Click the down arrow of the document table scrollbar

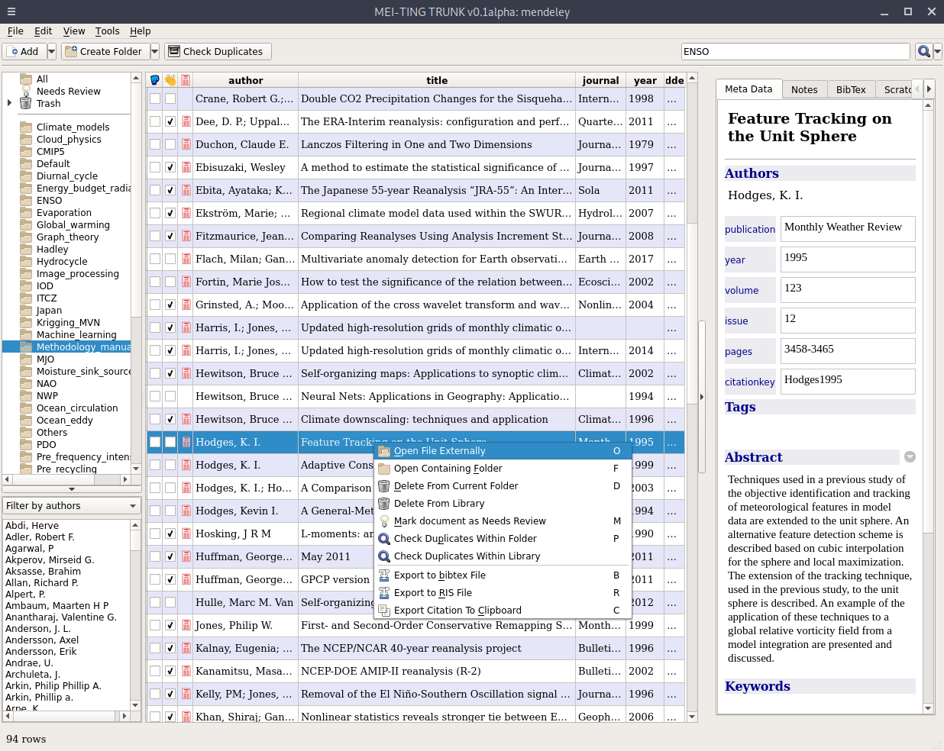tap(692, 717)
